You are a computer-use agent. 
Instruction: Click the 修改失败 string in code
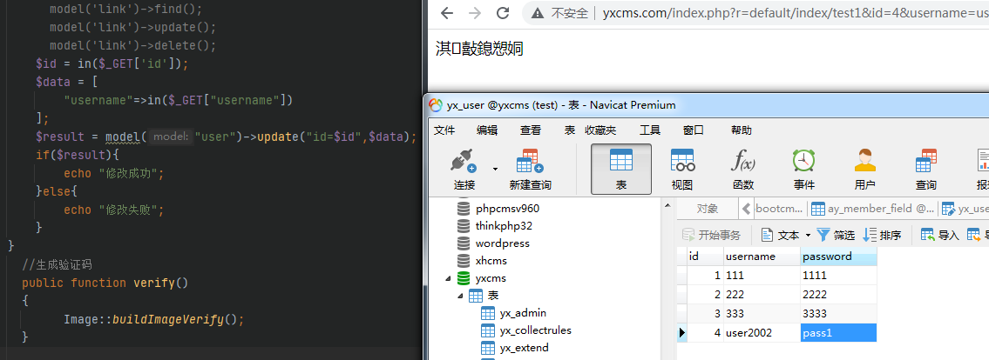tap(129, 210)
